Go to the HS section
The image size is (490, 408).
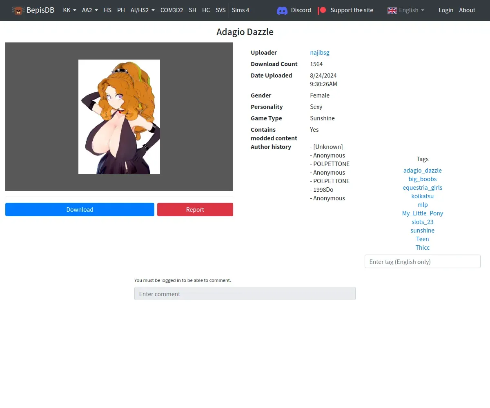point(108,10)
